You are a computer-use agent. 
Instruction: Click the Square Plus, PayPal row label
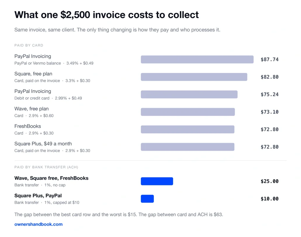[x=38, y=196]
